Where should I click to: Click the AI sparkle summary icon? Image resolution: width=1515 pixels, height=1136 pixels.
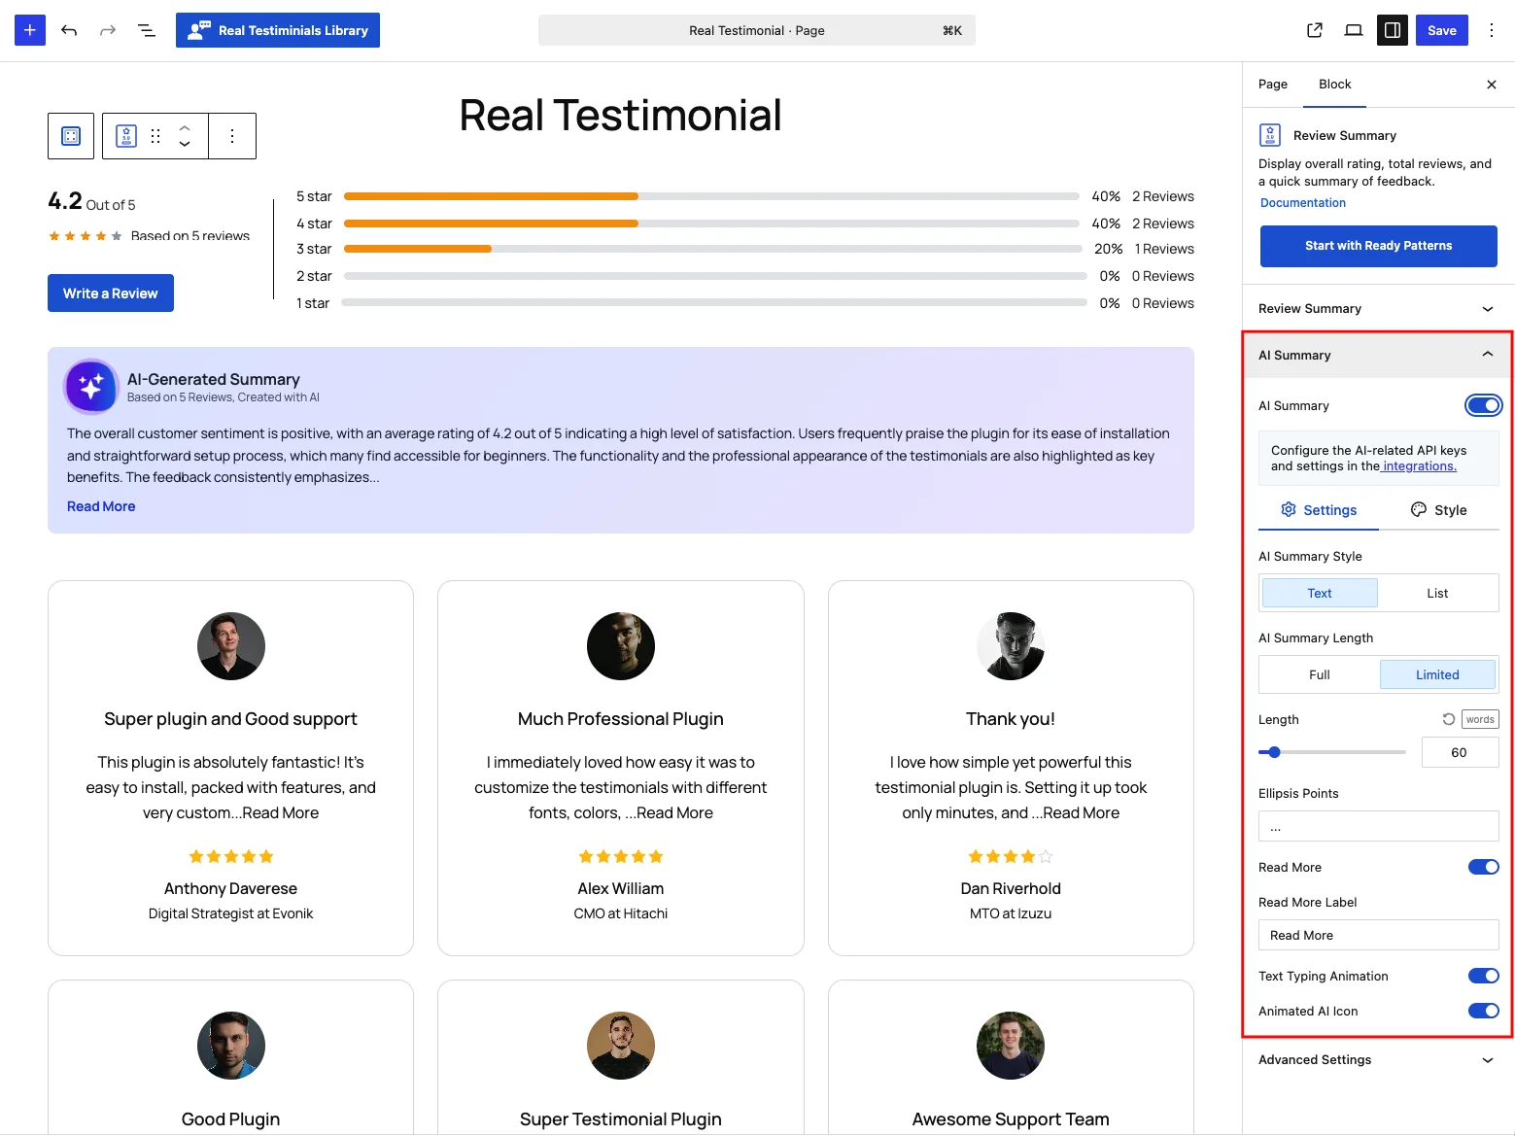click(x=91, y=387)
